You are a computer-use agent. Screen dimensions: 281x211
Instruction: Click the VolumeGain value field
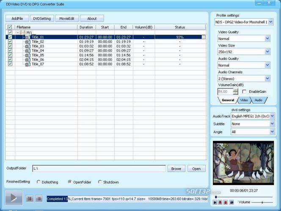point(225,92)
